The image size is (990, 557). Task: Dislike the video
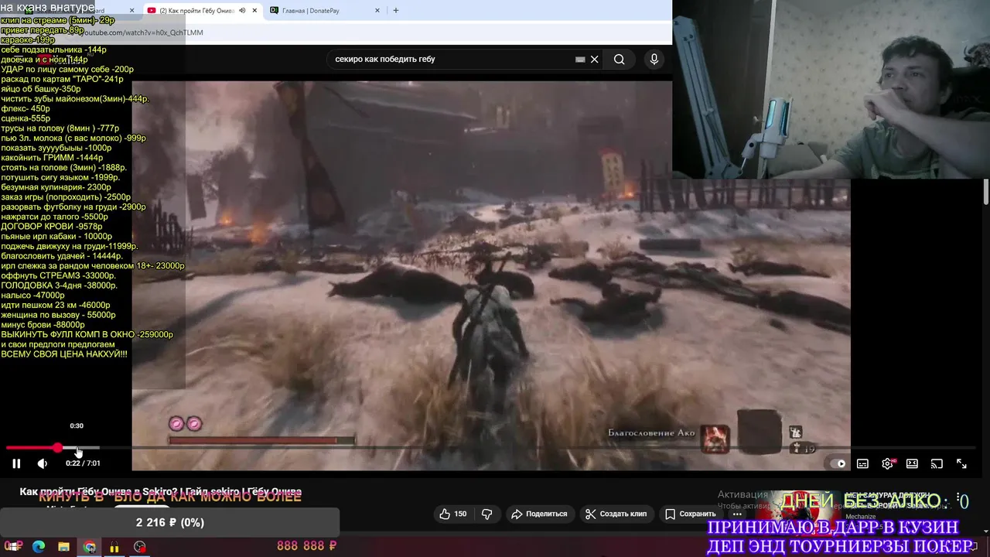pyautogui.click(x=487, y=514)
